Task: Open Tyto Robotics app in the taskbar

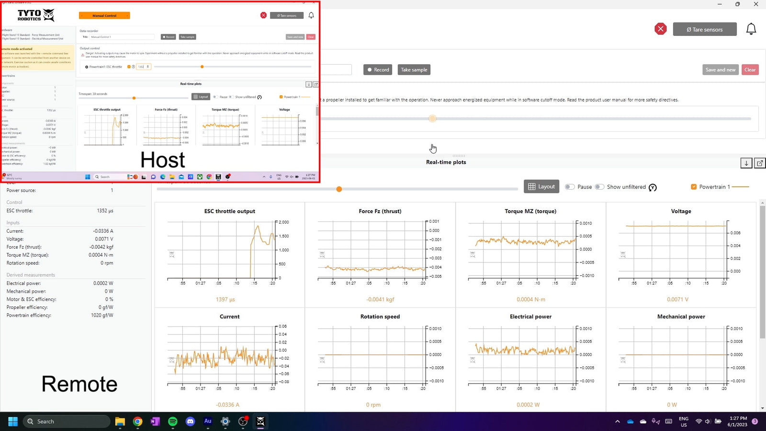Action: click(260, 421)
